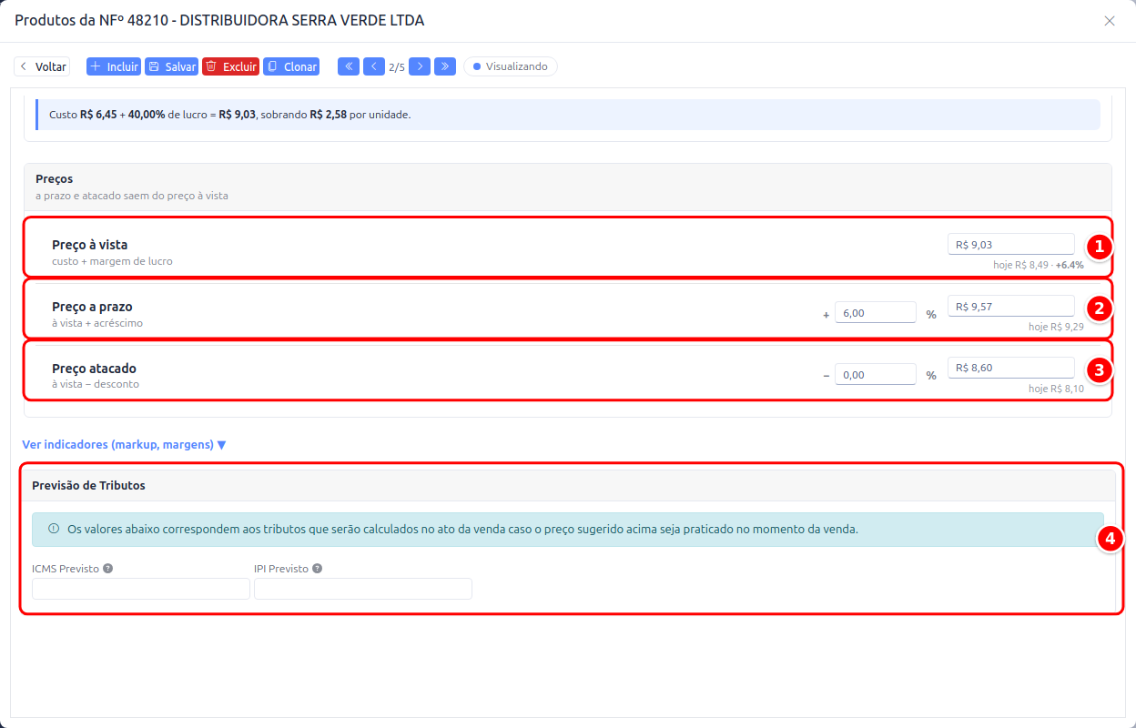Click the 'Preço atacado' row label
The width and height of the screenshot is (1136, 728).
[x=94, y=369]
